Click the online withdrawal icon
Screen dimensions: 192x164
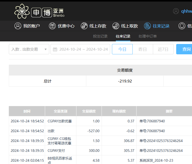click(x=116, y=26)
